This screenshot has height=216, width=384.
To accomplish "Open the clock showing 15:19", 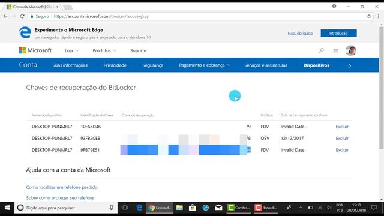I will [356, 208].
